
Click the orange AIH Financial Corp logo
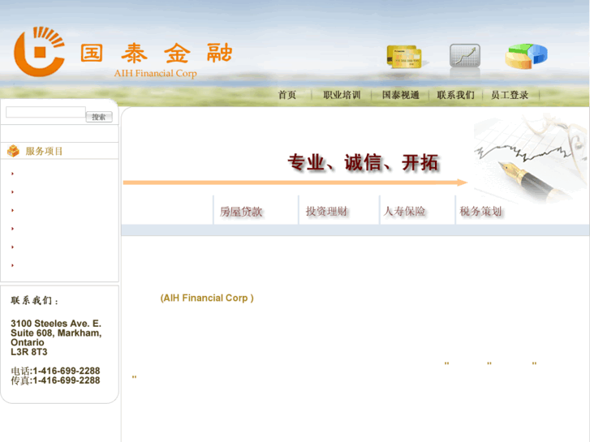(x=39, y=52)
